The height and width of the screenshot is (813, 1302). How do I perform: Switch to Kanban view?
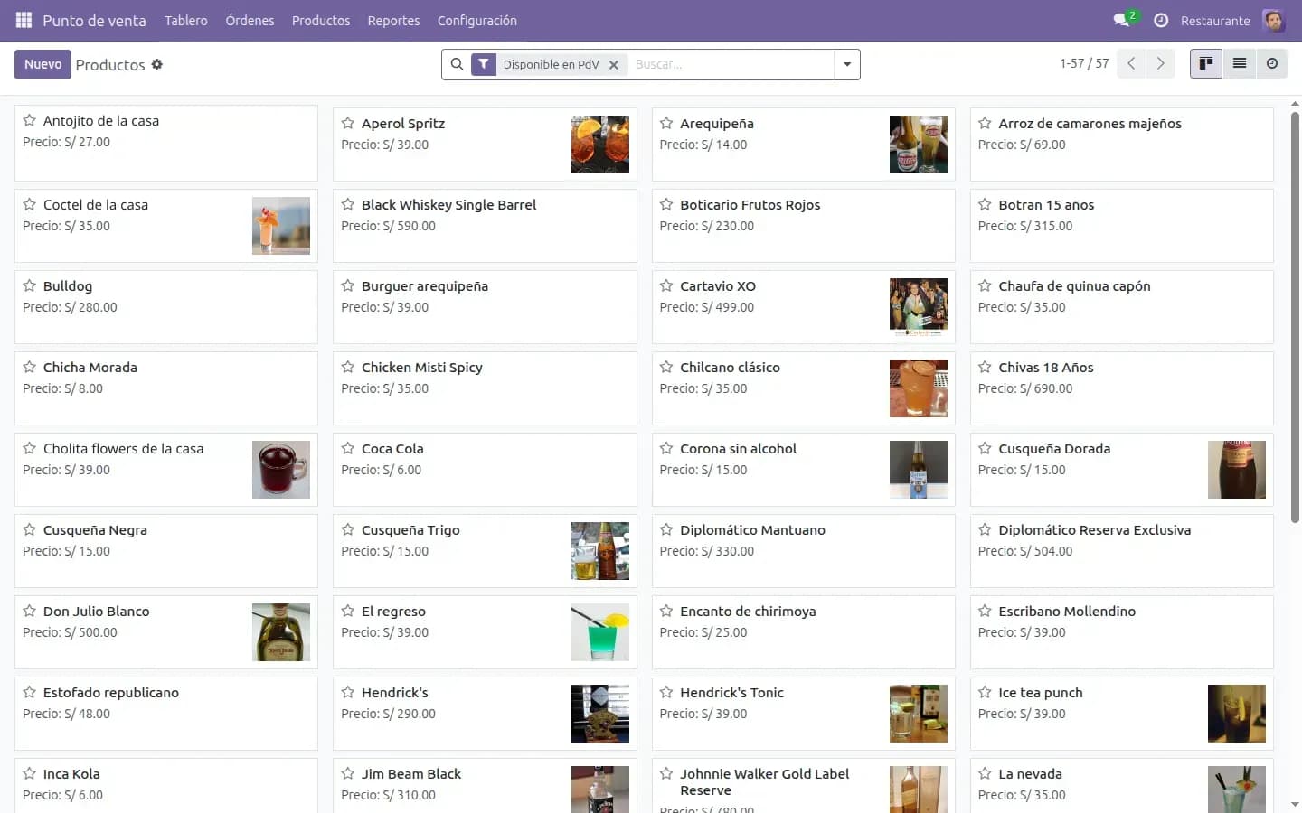pos(1206,63)
